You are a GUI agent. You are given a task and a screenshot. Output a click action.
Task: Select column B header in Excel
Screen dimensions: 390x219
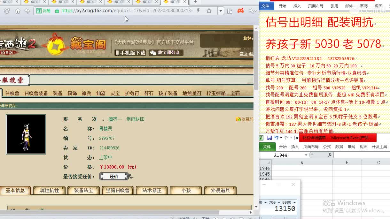click(x=347, y=162)
